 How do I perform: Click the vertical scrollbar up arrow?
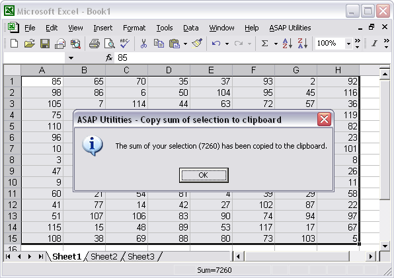click(x=385, y=74)
